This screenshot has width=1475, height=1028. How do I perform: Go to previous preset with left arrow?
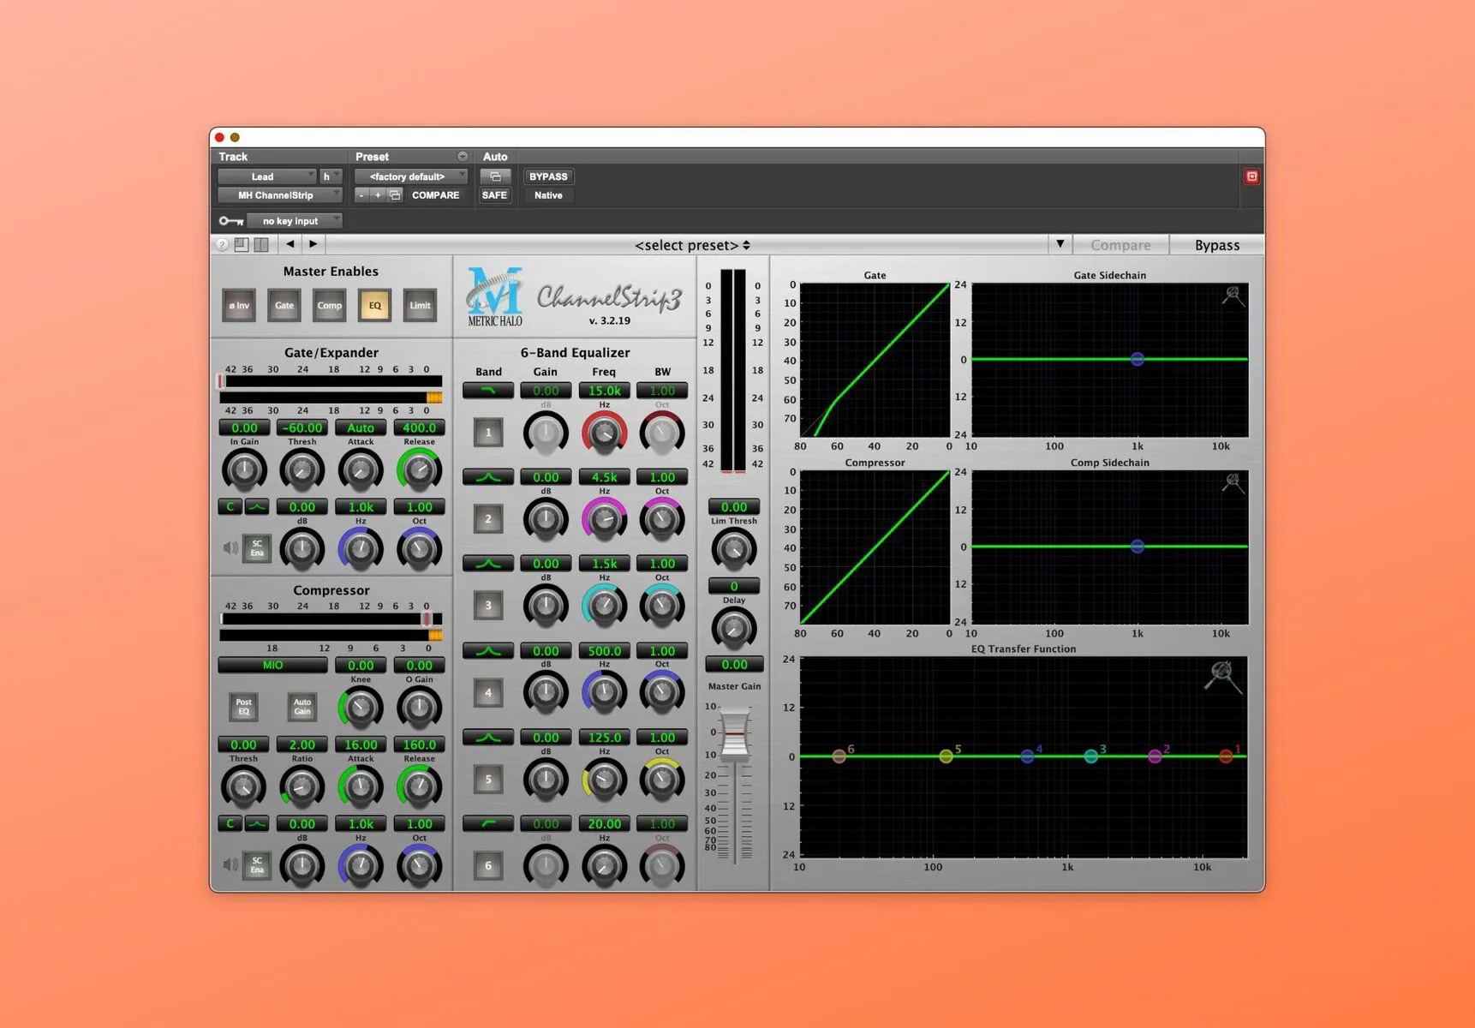pyautogui.click(x=290, y=244)
